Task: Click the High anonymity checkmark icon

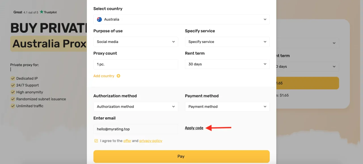Action: [13, 92]
